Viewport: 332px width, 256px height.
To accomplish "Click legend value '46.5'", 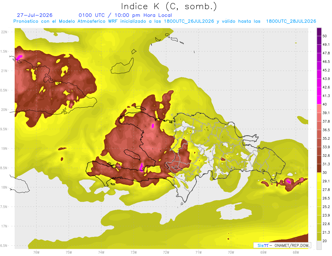I will coord(326,62).
